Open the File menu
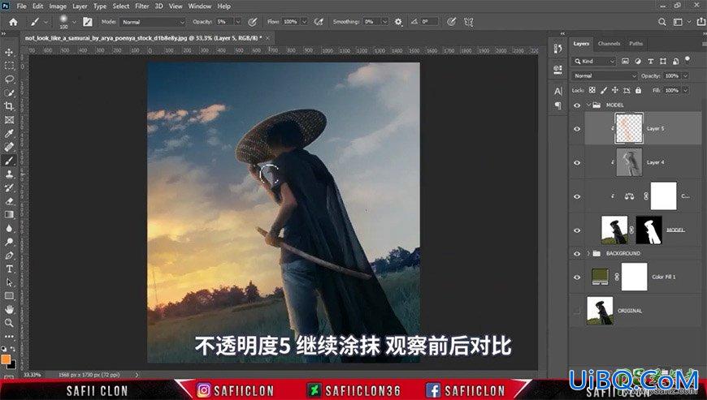This screenshot has width=707, height=400. pos(21,6)
